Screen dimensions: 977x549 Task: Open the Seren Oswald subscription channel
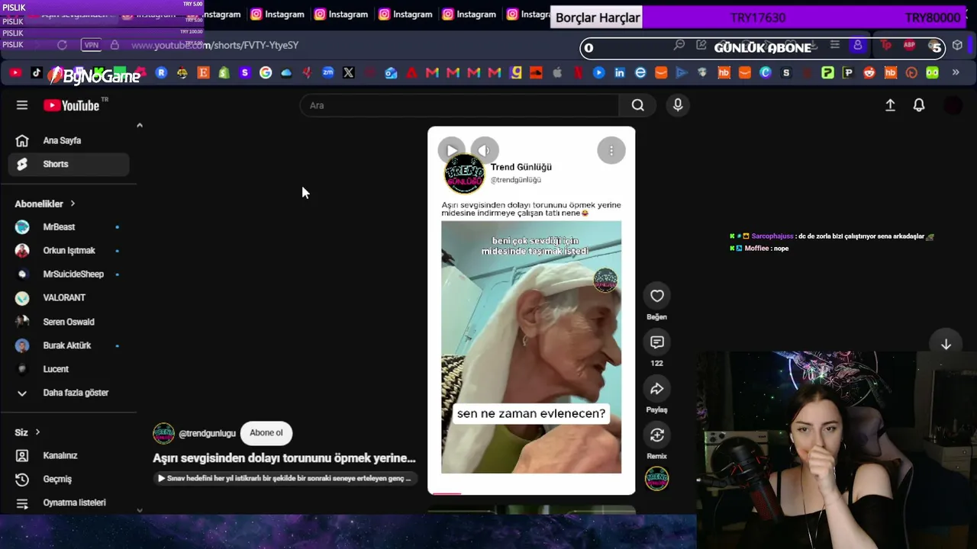click(x=69, y=322)
